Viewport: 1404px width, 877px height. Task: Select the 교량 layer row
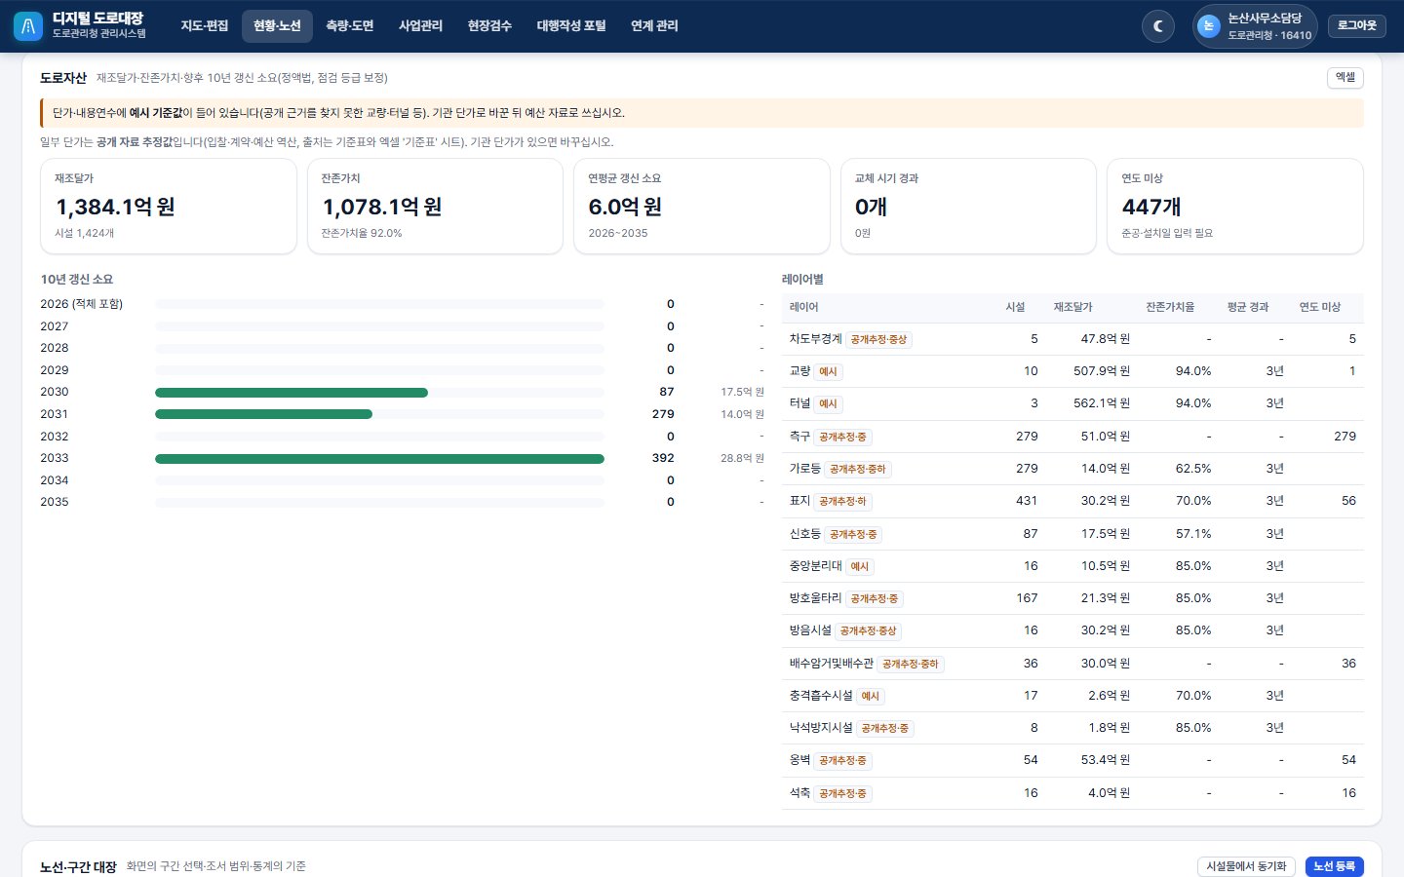[1072, 371]
